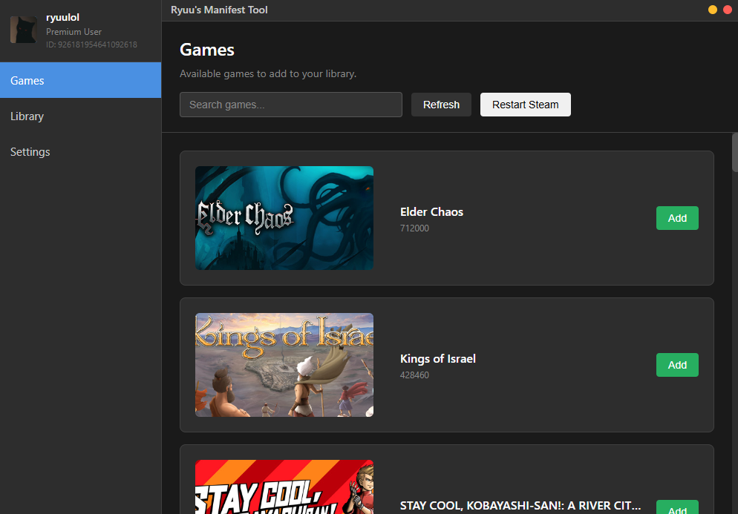Open the Stay Cool, Kobayashi-San cover thumbnail

click(x=284, y=487)
